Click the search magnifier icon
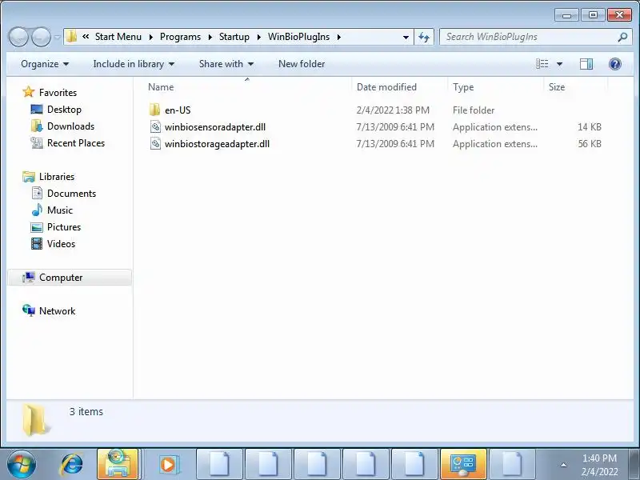 point(622,37)
